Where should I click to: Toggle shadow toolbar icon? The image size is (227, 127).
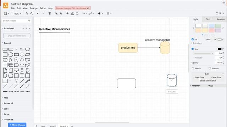(77, 13)
